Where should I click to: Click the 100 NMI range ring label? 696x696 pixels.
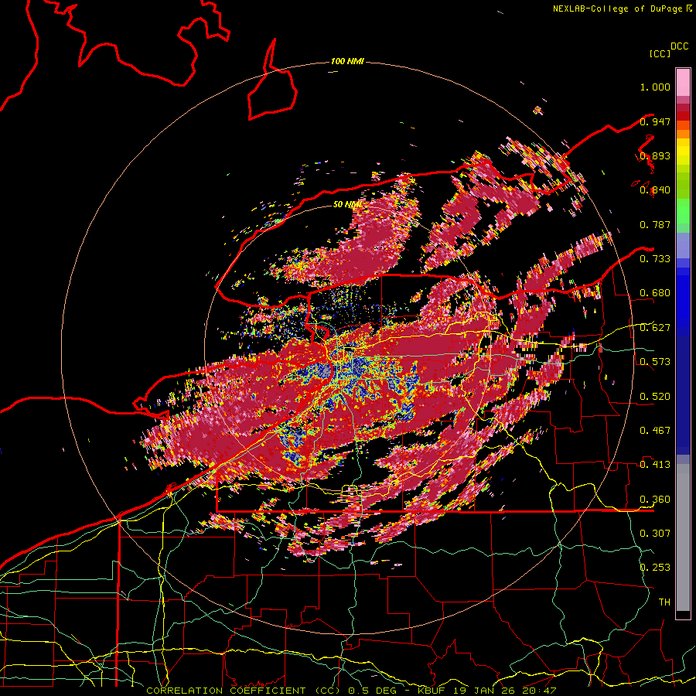tap(347, 61)
